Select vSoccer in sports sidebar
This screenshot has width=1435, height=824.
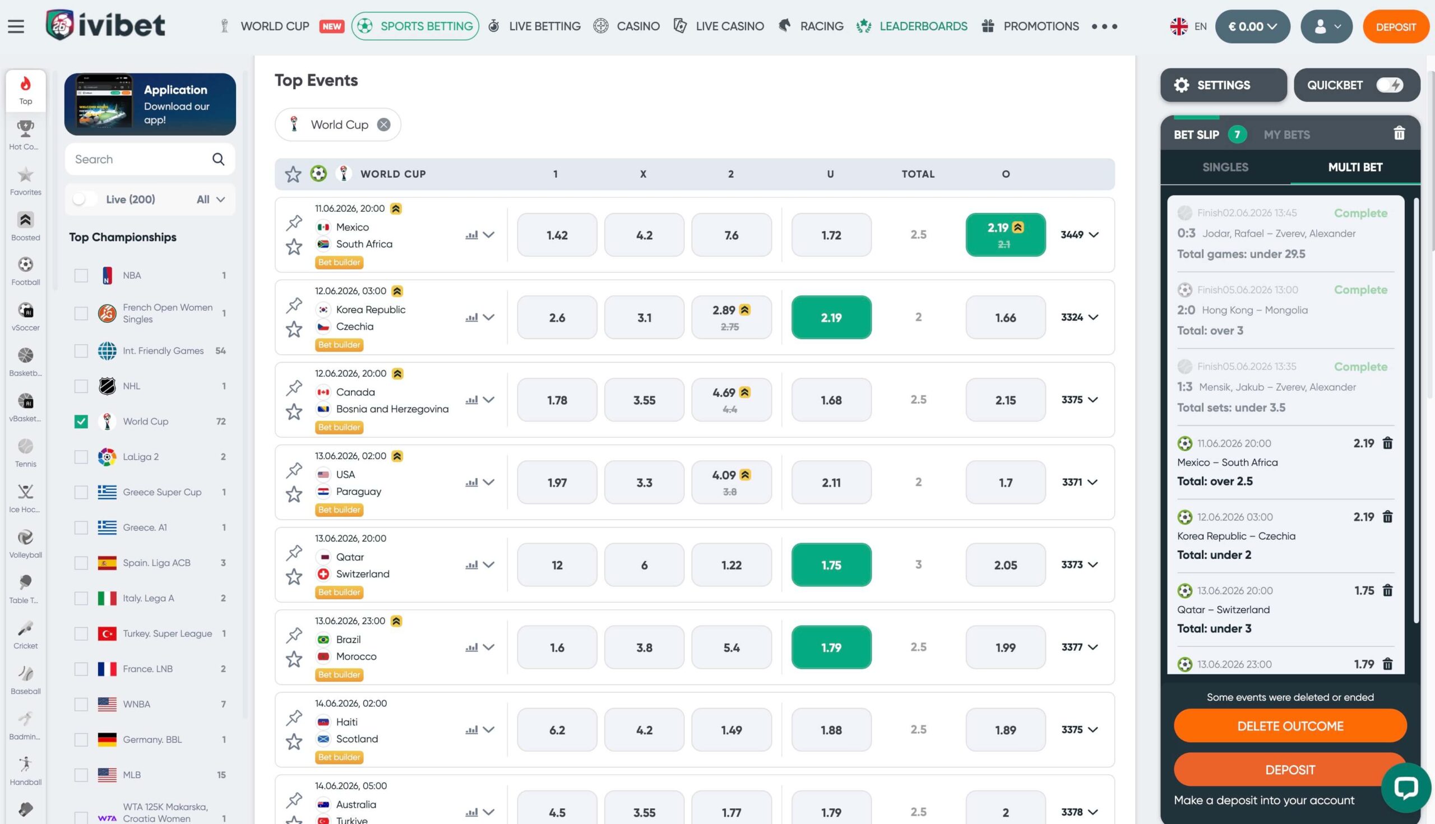point(25,317)
